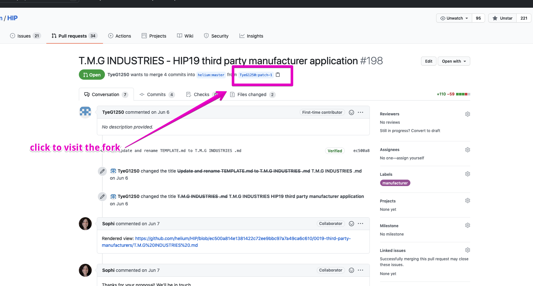
Task: Switch to the Files changed tab
Action: (x=253, y=94)
